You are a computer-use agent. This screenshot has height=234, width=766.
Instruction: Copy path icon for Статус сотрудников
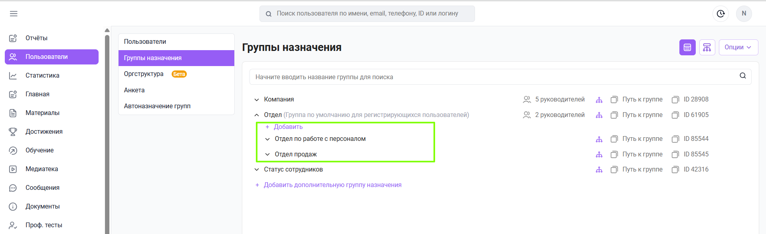coord(614,170)
